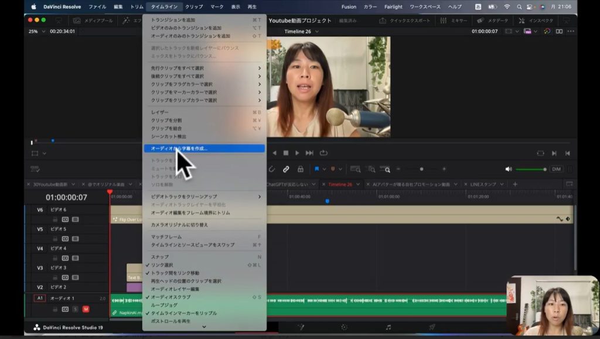Viewport: 600px width, 339px height.
Task: Open the クリップ menu in menu bar
Action: tap(194, 6)
